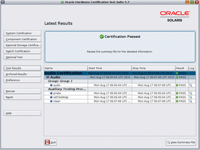Click the green PASS icon in Audio Certification row
200x150 pixels.
[177, 73]
